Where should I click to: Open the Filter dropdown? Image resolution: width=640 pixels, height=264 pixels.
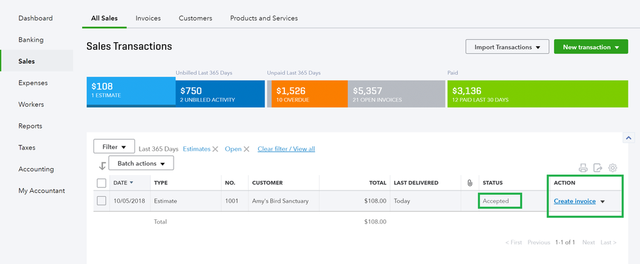[x=114, y=147]
